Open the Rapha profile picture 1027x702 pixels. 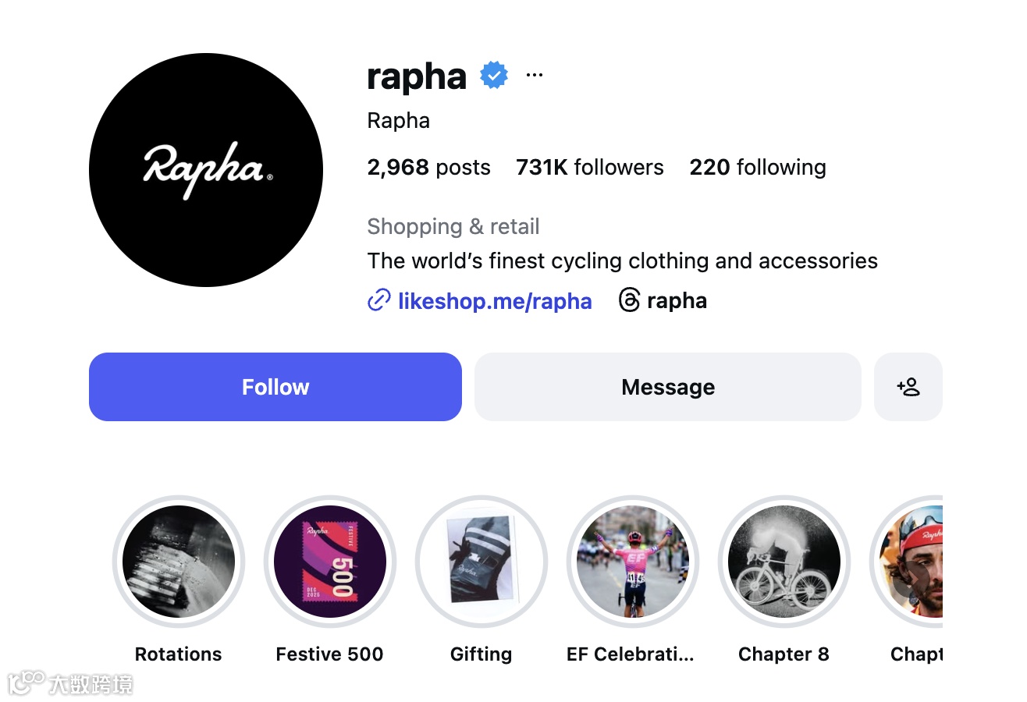pyautogui.click(x=206, y=170)
